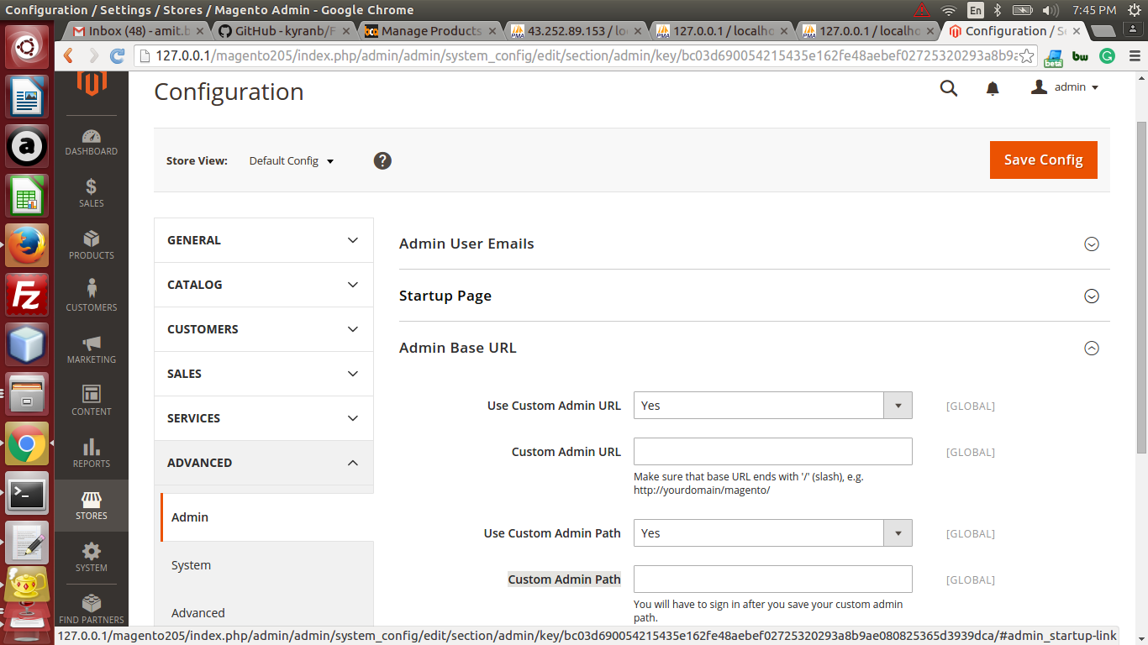Click the page vertical scrollbar
The height and width of the screenshot is (645, 1148).
(x=1141, y=286)
